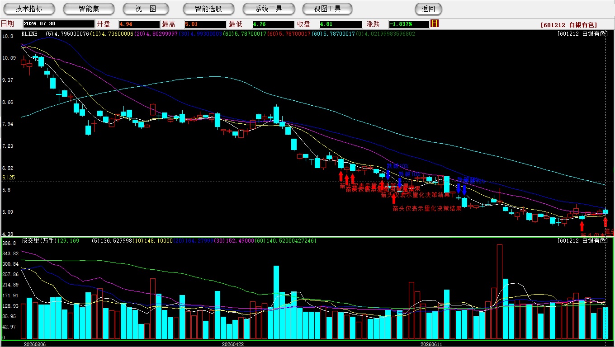The height and width of the screenshot is (347, 615).
Task: Click the date axis label 20260611
Action: [431, 344]
